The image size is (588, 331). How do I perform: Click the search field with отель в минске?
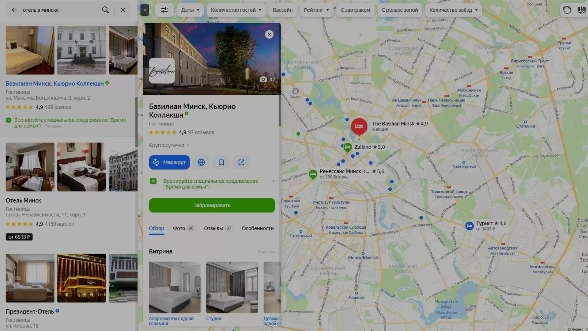click(60, 10)
